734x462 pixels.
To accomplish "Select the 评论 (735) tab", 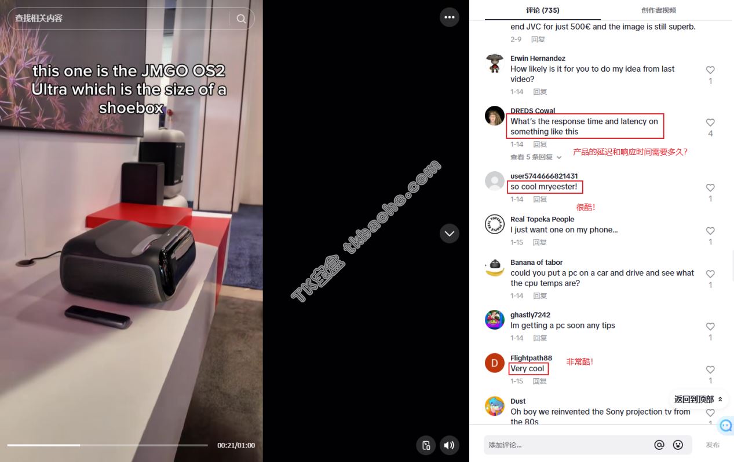I will (543, 10).
